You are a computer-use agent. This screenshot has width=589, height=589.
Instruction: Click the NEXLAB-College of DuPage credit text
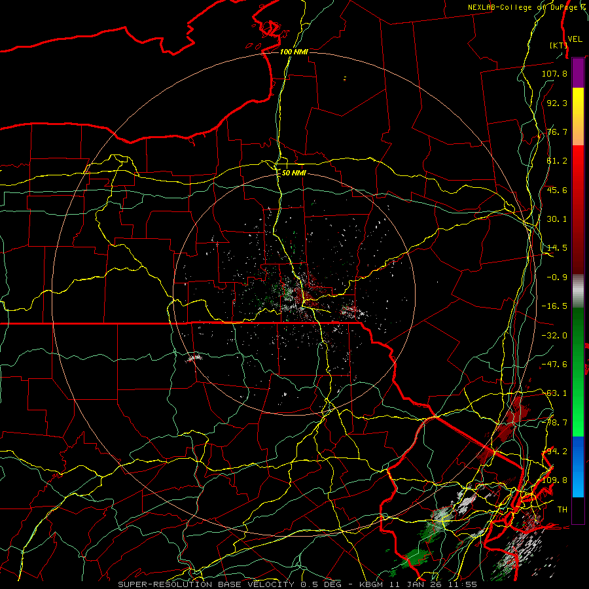click(527, 7)
